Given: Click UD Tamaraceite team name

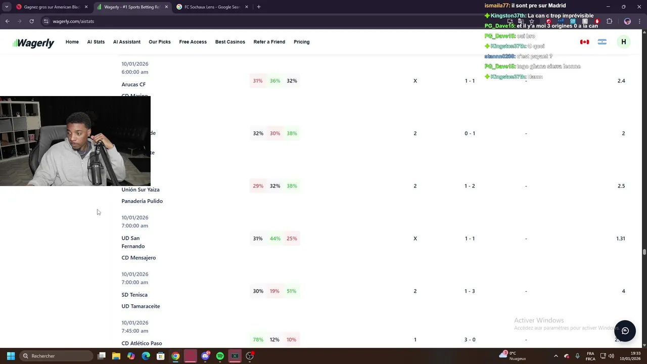Looking at the screenshot, I should (141, 306).
